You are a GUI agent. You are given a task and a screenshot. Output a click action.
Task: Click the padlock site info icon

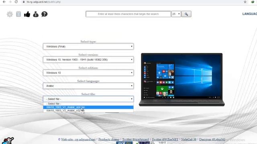click(x=24, y=2)
